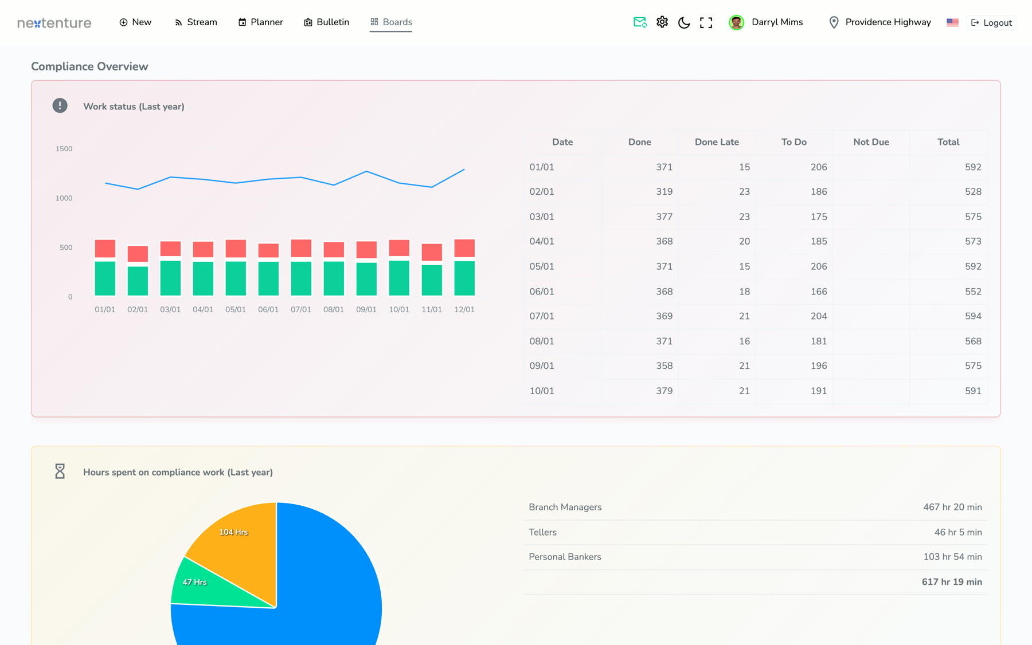Viewport: 1032px width, 645px height.
Task: Click the 528 total value
Action: click(973, 192)
